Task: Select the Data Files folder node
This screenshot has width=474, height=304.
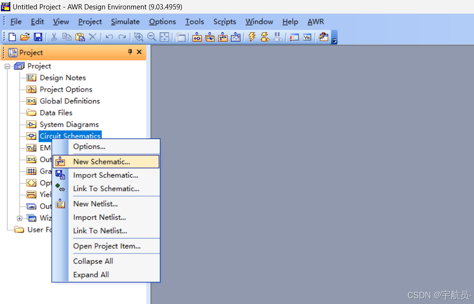Action: coord(56,113)
